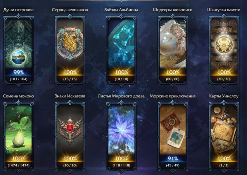This screenshot has height=175, width=247.
Task: Open the Шкатулка памяти glowing orb card
Action: (x=224, y=50)
